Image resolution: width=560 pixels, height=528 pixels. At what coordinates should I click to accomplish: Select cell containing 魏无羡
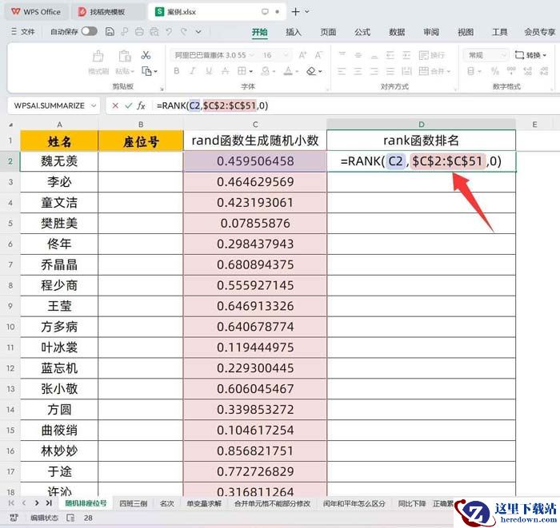(x=59, y=161)
